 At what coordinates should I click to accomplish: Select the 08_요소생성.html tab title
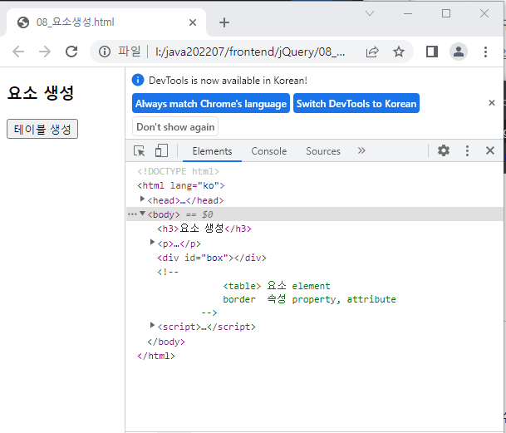point(75,22)
